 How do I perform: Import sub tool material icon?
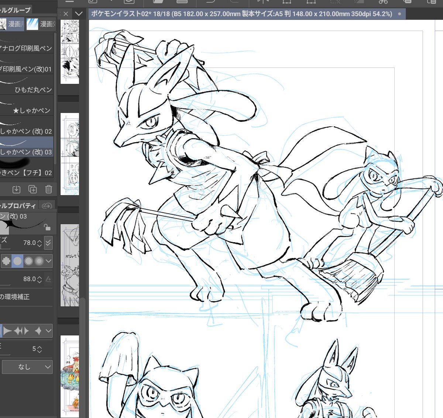[x=16, y=189]
